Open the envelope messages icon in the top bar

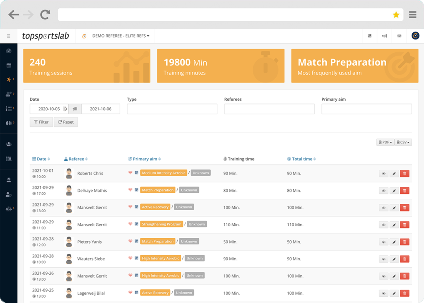coord(399,36)
